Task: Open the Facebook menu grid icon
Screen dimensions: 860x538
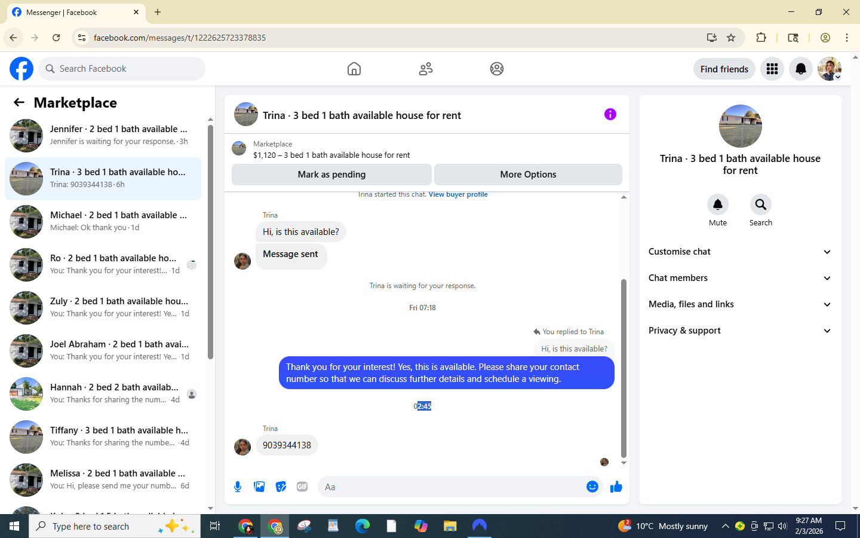Action: tap(772, 69)
